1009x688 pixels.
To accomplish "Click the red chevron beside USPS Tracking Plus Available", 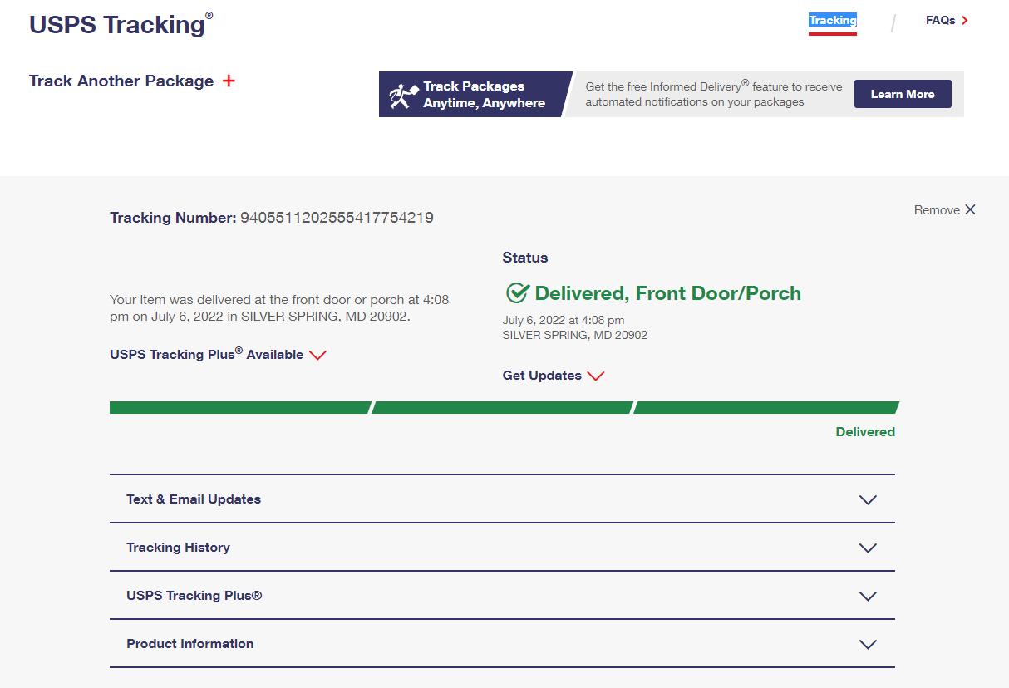I will click(x=317, y=356).
